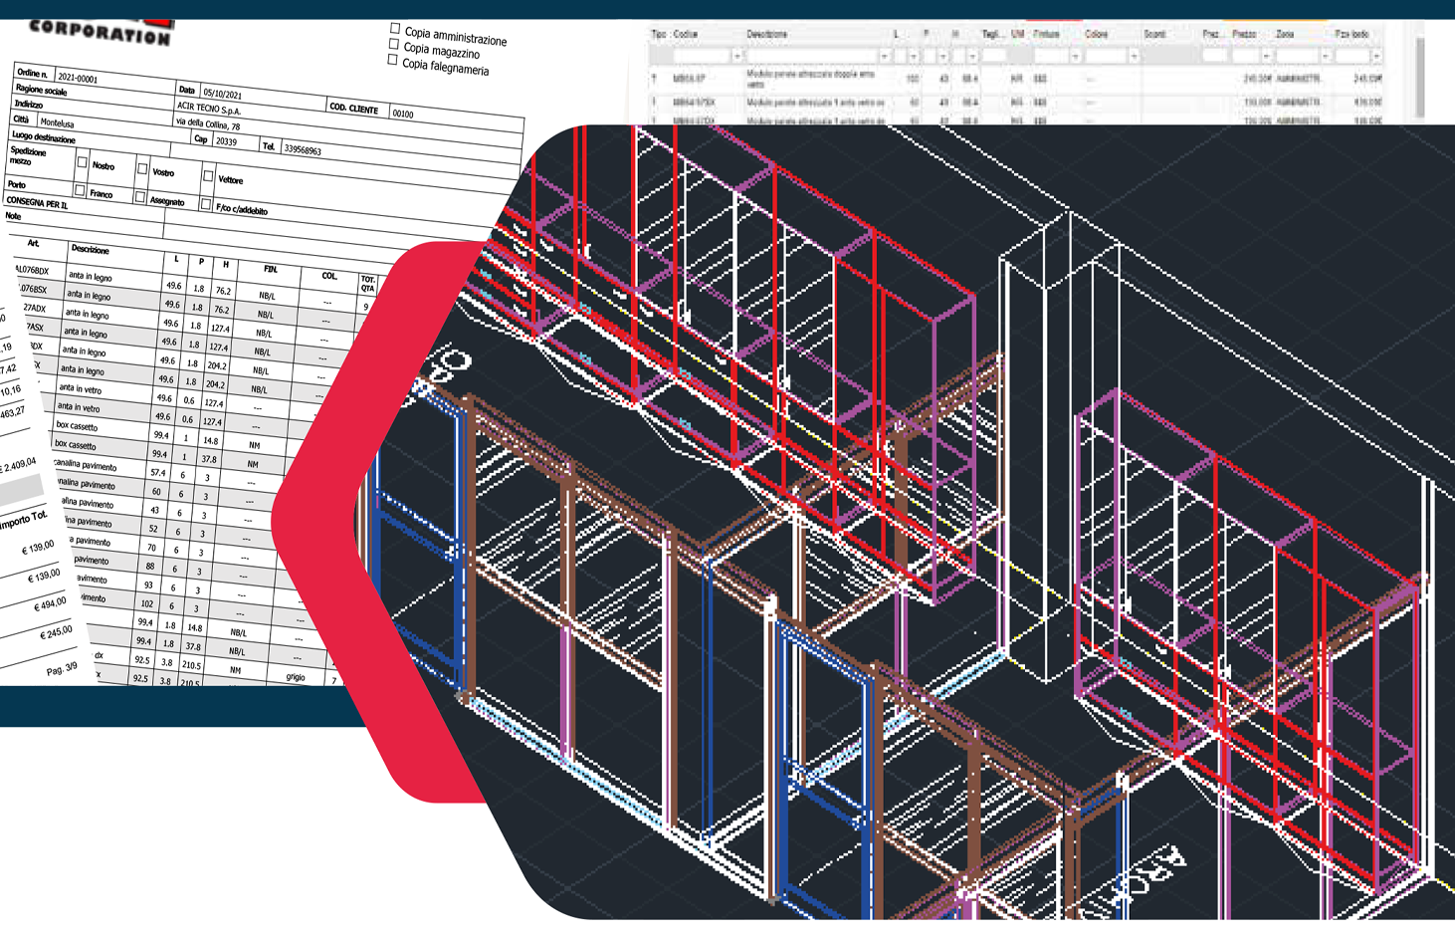The height and width of the screenshot is (938, 1455).
Task: Click the client code 00100
Action: point(403,114)
